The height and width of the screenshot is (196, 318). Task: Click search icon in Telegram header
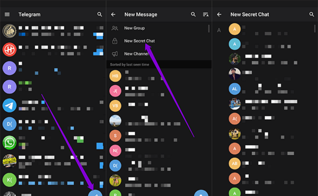(x=100, y=14)
